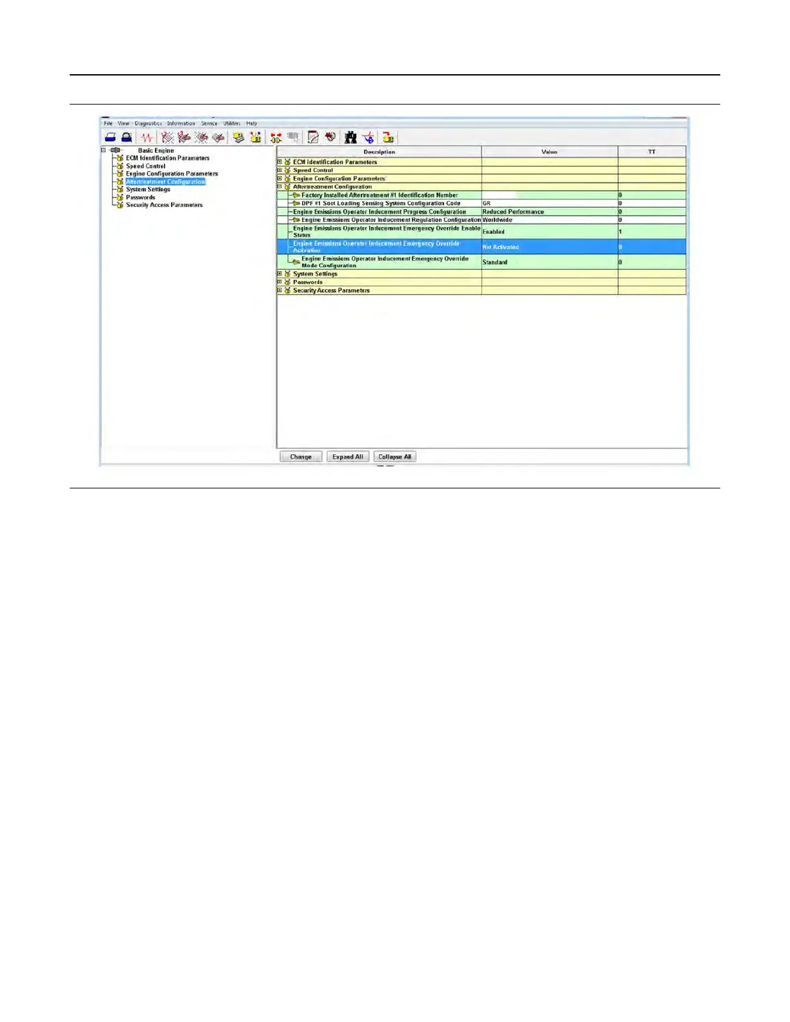Screen dimensions: 790x1022
Task: Select Inducement Progress Configuration row
Action: click(x=481, y=212)
